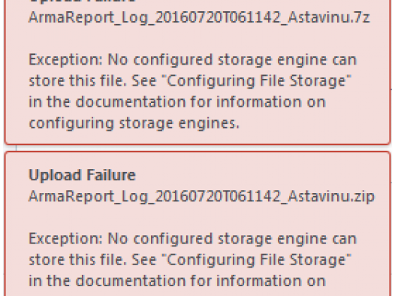Click "storage engine can" text in first notification
395x296 pixels.
288,60
